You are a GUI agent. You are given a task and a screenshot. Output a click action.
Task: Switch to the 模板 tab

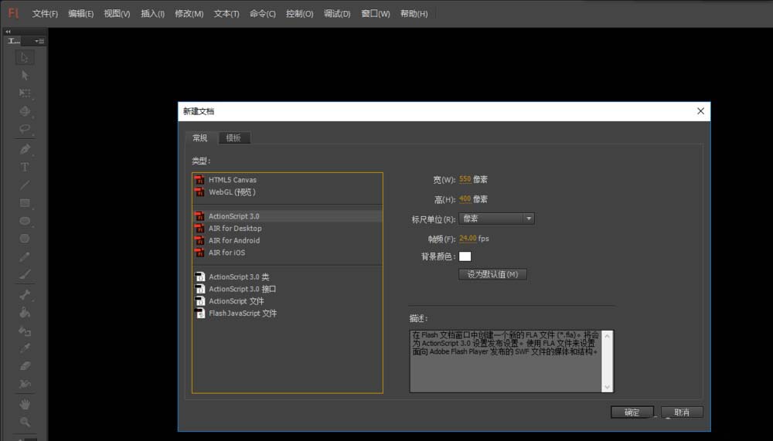(233, 138)
